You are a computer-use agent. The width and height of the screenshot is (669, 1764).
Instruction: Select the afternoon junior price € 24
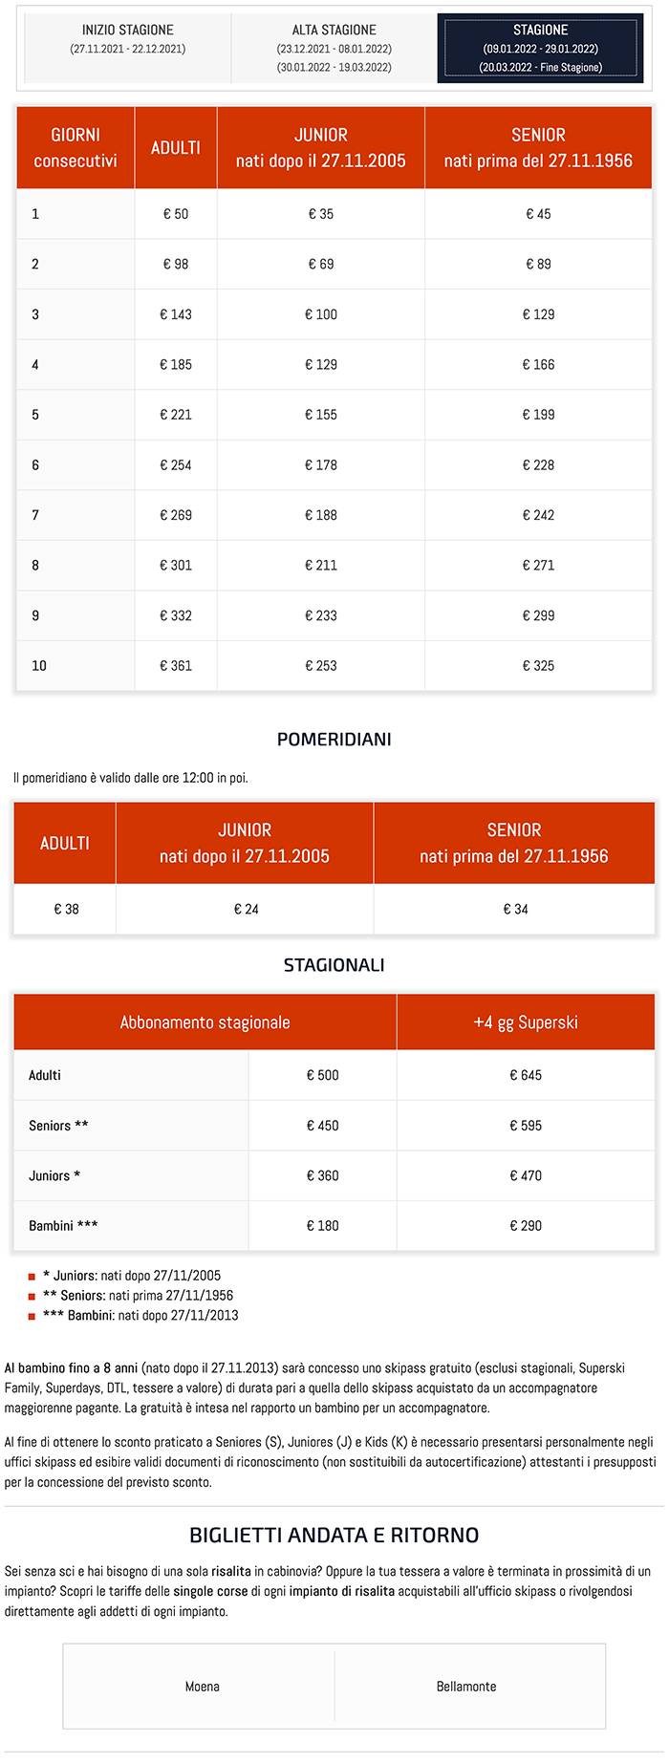pyautogui.click(x=246, y=909)
